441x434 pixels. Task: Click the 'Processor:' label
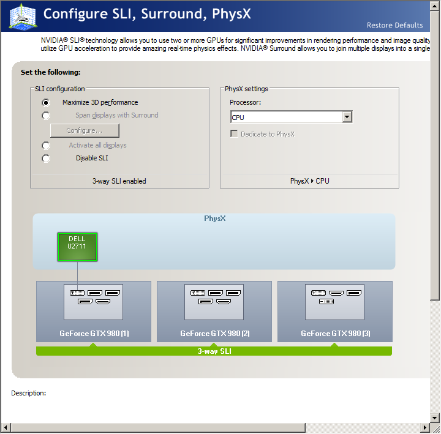[x=245, y=102]
